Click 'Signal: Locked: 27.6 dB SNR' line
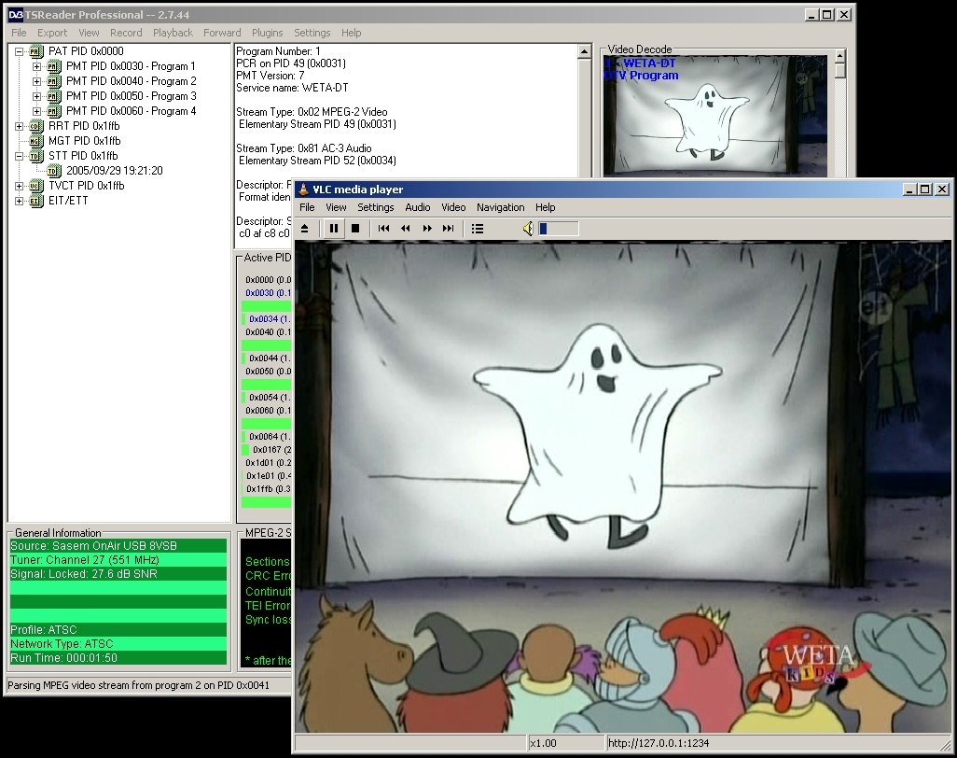 point(118,574)
